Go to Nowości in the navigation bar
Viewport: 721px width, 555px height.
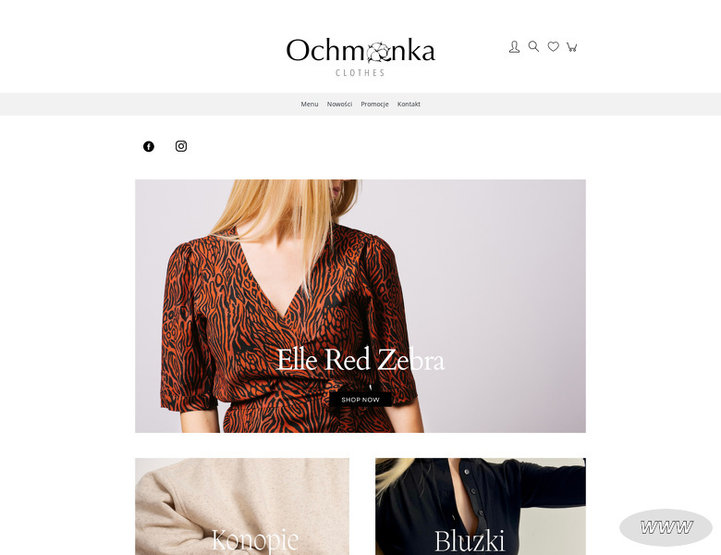coord(339,104)
